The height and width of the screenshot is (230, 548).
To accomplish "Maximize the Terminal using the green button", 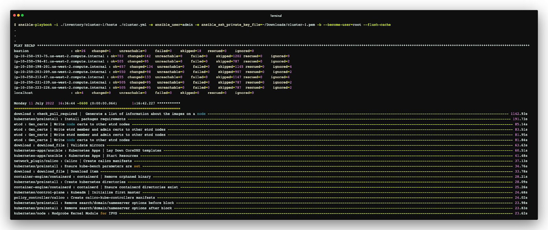I will pos(23,15).
